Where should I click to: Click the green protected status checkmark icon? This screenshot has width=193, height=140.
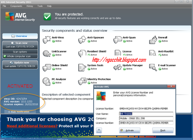[x=47, y=16]
